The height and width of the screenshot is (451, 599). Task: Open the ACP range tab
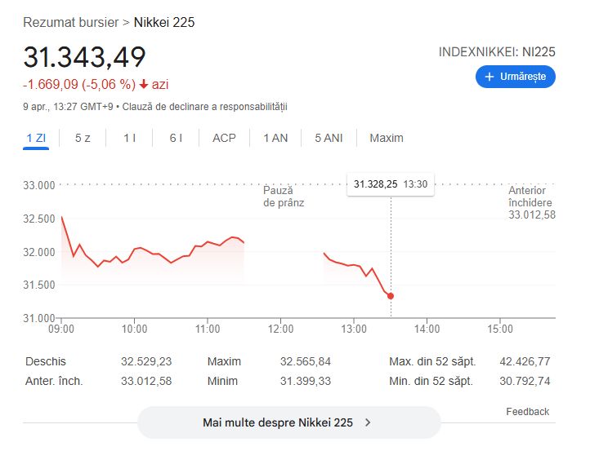(x=224, y=138)
